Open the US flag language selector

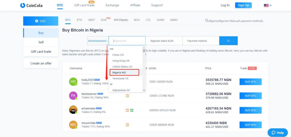point(268,6)
